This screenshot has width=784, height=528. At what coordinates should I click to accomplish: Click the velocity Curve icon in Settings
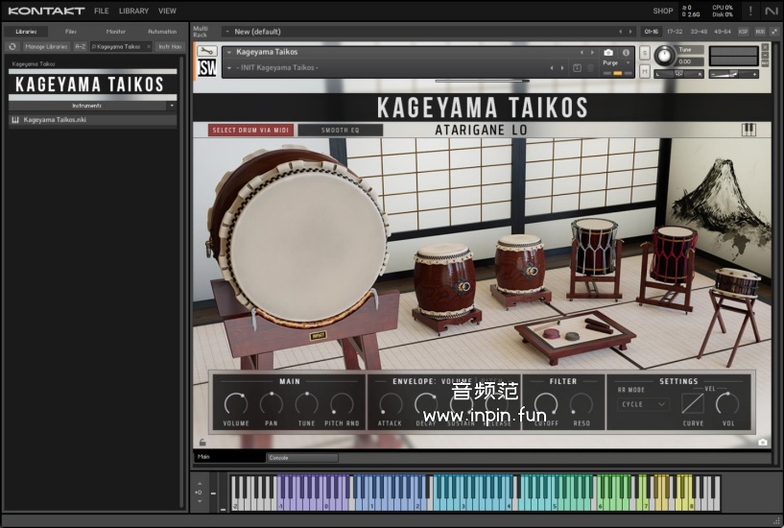(693, 403)
